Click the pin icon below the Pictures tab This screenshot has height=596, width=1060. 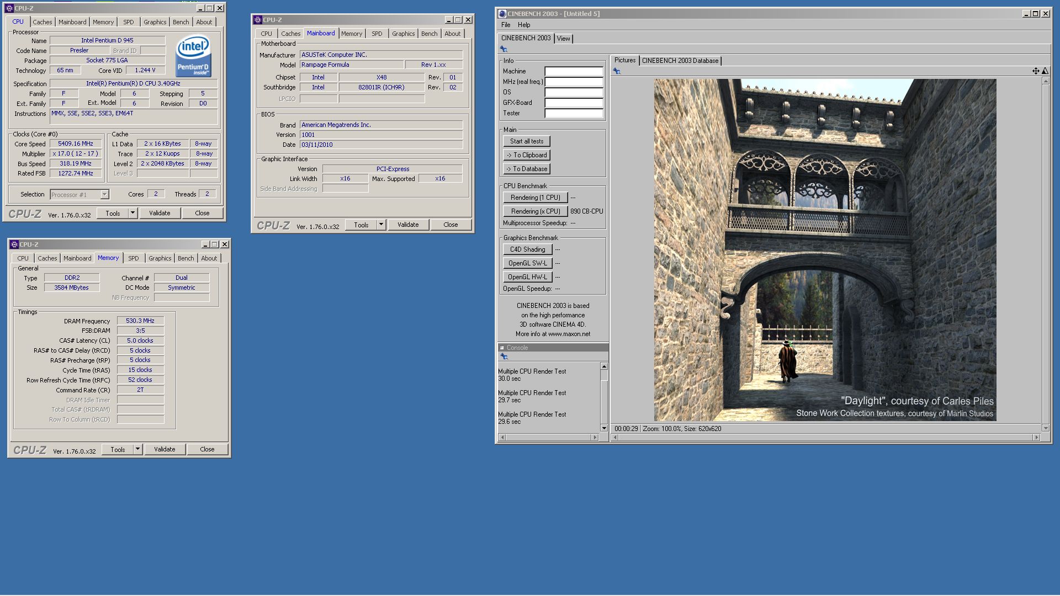(617, 71)
